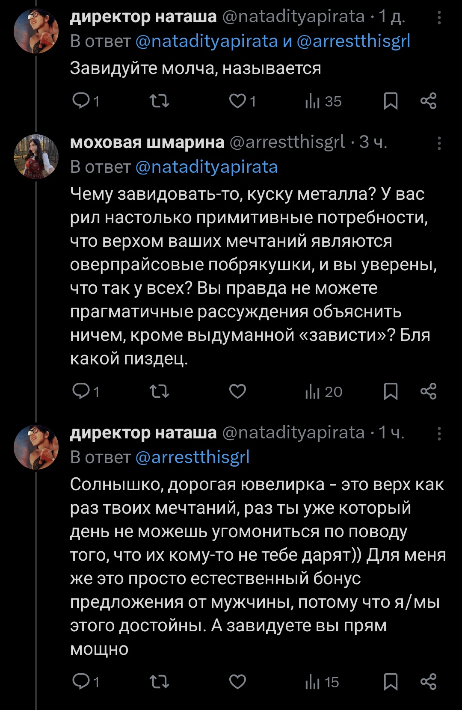Click @arrestthisgrl mention link in first tweet

(x=353, y=41)
